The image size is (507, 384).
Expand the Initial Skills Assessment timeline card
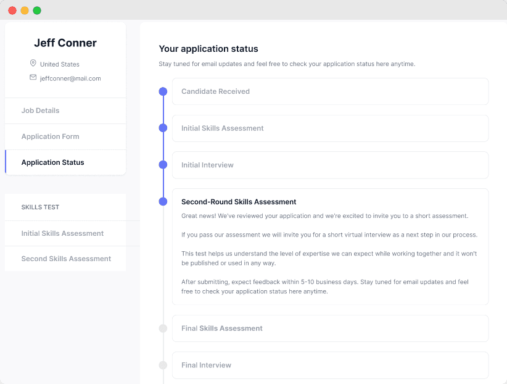pos(330,128)
